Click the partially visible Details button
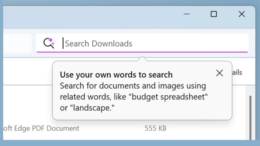The image size is (260, 146). click(237, 72)
